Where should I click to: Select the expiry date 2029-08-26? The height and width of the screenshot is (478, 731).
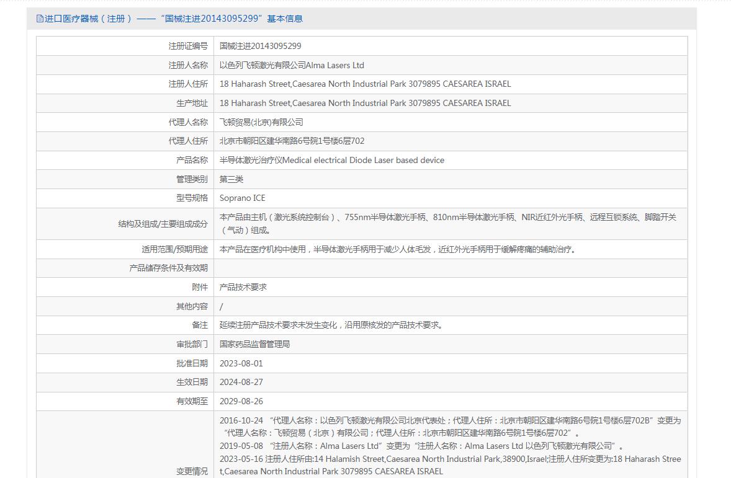coord(241,401)
